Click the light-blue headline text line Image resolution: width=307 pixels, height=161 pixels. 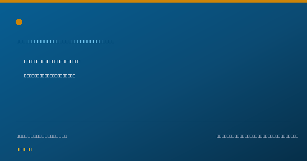click(65, 41)
